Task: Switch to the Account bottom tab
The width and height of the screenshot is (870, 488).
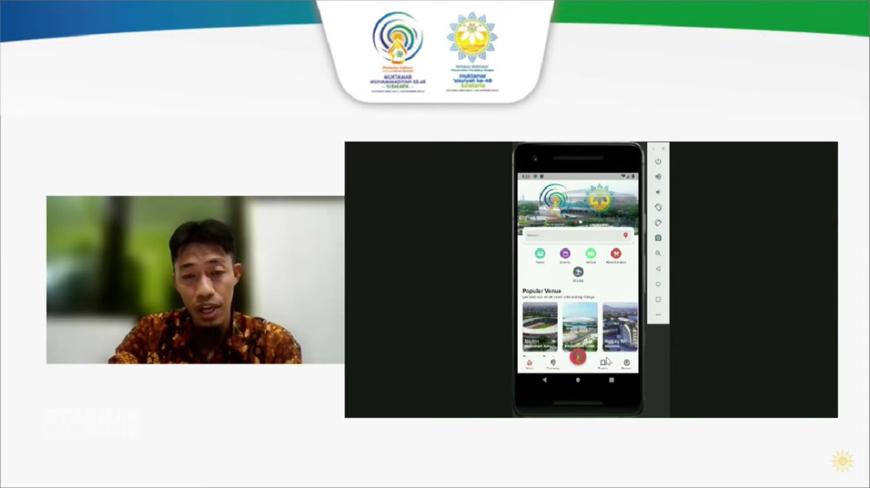Action: click(x=627, y=364)
